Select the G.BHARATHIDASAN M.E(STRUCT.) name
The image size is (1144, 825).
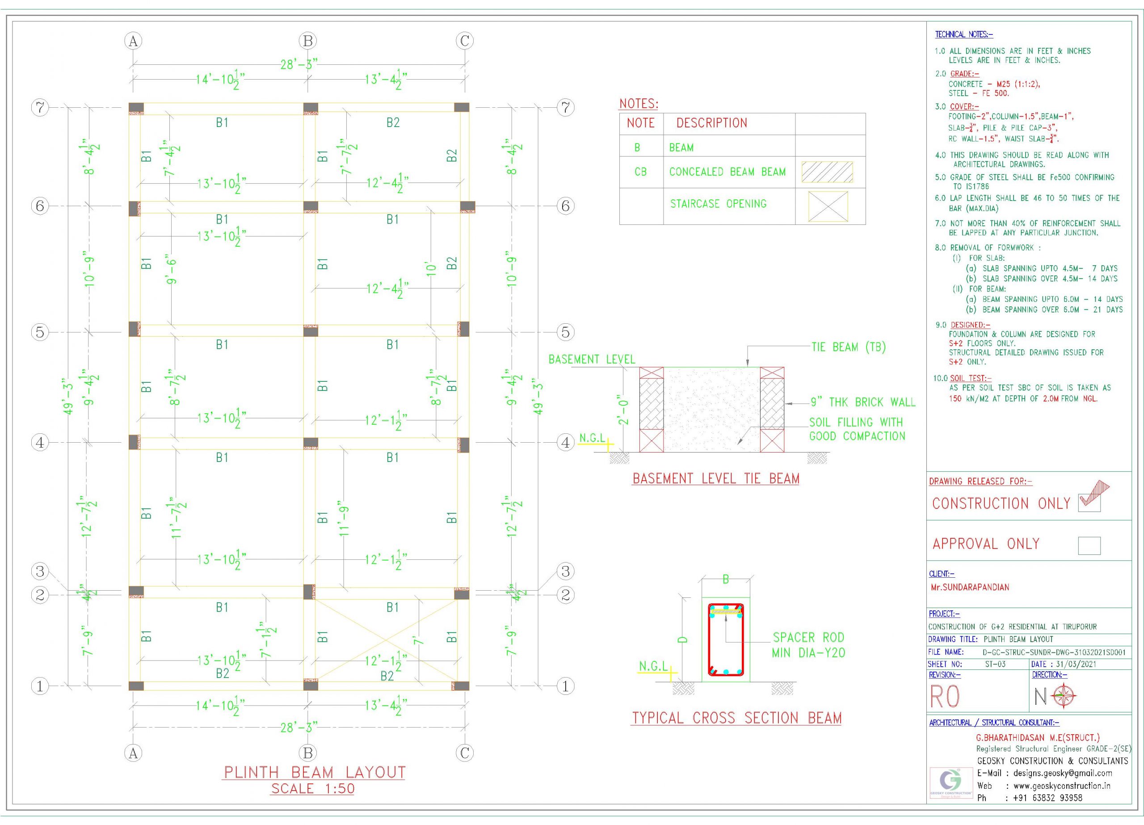point(1038,738)
